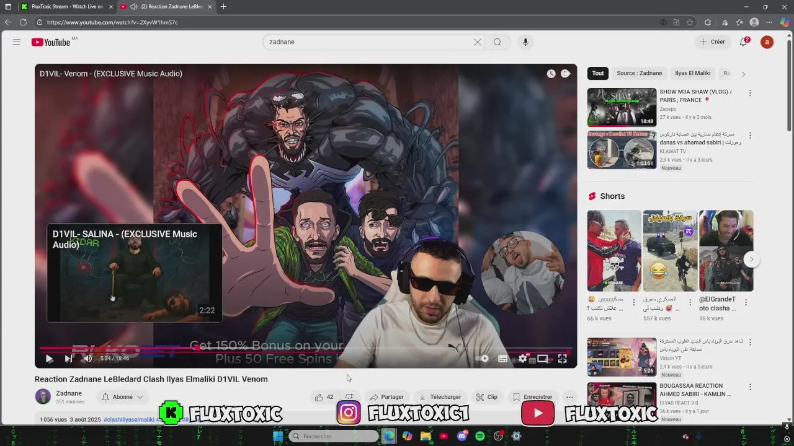
Task: Open the Edge Copilot icon
Action: (x=784, y=22)
